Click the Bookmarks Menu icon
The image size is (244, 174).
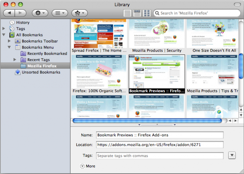tap(17, 47)
